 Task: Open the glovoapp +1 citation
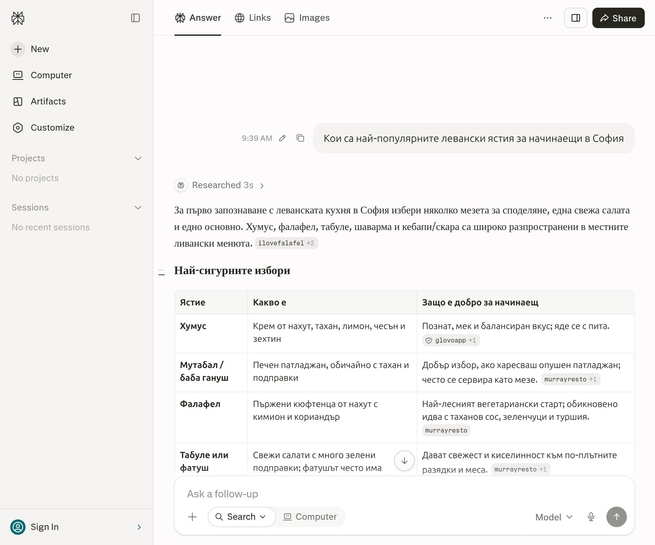[451, 340]
